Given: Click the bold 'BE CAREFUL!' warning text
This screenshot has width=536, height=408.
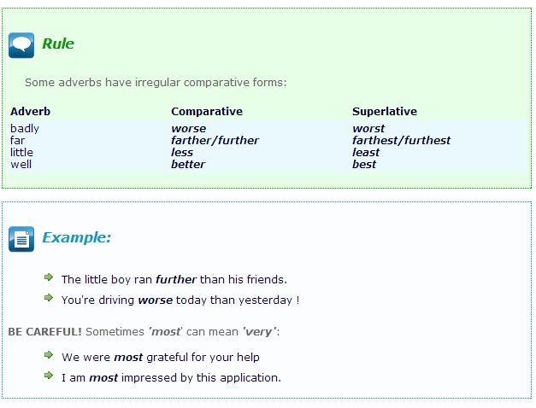Looking at the screenshot, I should (x=44, y=331).
